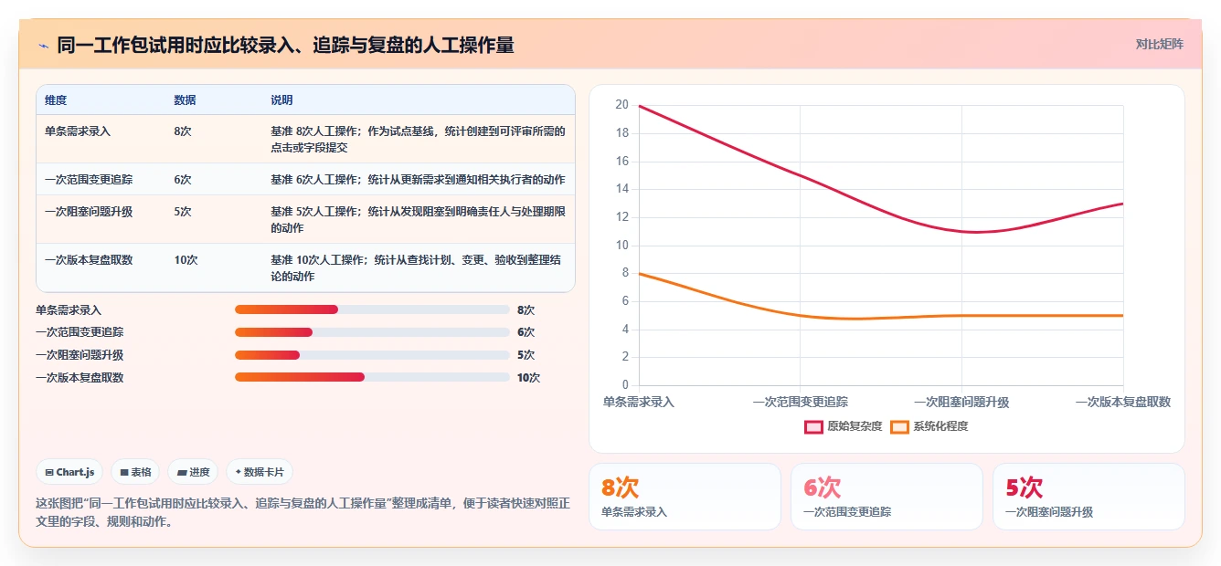Select the 一次阻塞问题升级 table cell
This screenshot has height=566, width=1221.
point(101,219)
